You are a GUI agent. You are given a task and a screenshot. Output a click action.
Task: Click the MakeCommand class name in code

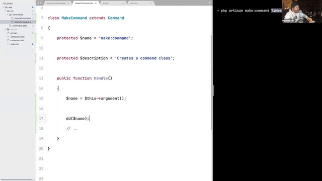74,18
